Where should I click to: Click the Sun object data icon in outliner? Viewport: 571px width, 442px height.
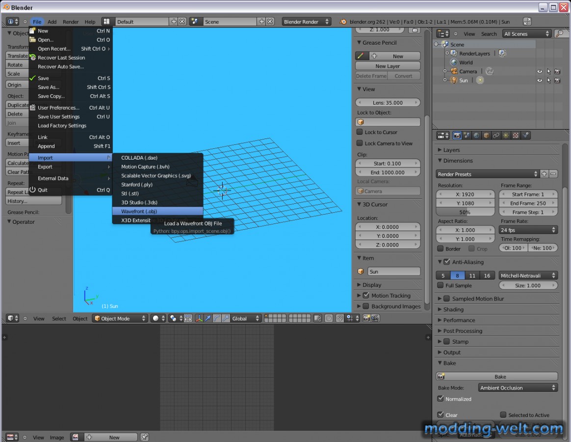pyautogui.click(x=480, y=80)
